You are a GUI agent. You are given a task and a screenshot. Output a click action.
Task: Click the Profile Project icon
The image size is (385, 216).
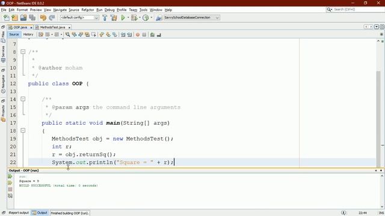coord(146,17)
